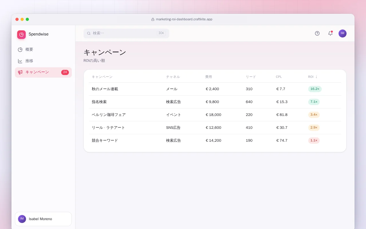Click the 7.1× ROI badge

click(x=314, y=102)
